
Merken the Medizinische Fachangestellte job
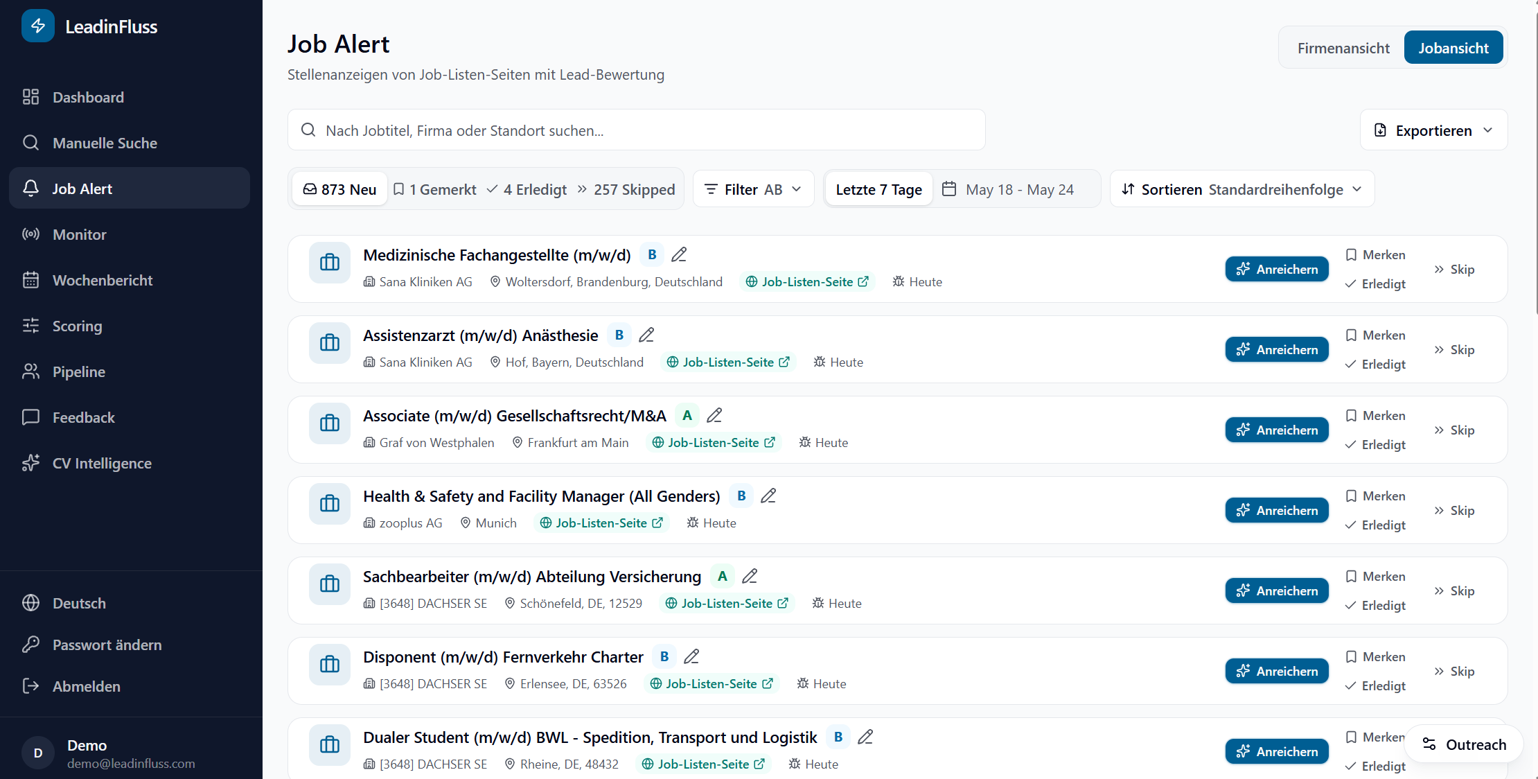point(1375,255)
